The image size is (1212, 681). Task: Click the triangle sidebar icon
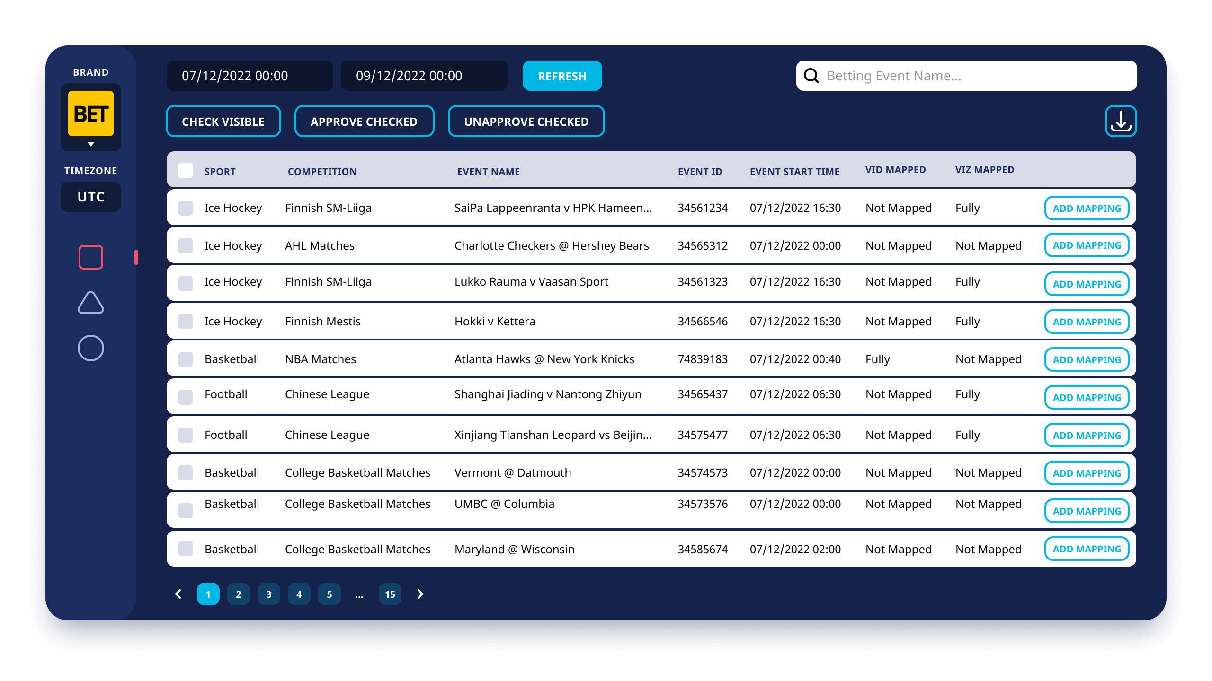coord(90,303)
